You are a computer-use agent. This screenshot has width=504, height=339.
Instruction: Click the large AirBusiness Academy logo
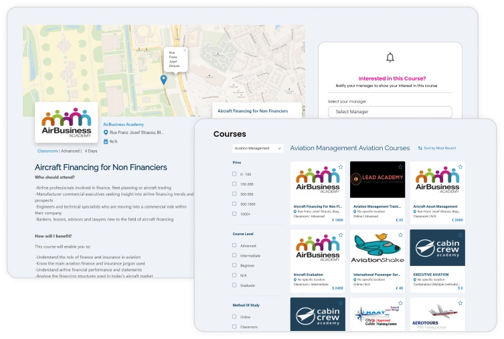point(66,123)
